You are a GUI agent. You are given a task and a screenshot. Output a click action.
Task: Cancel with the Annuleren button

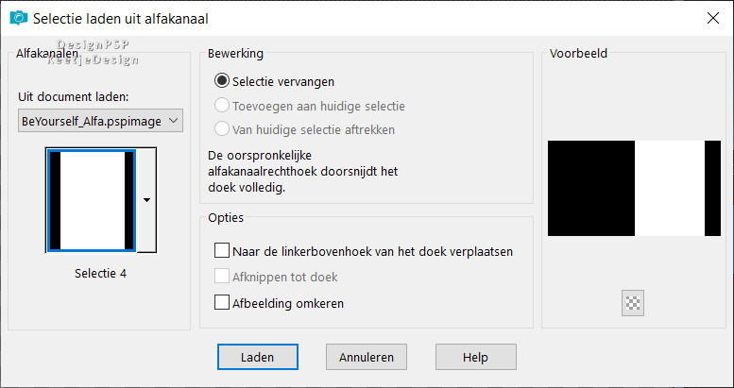coord(367,357)
